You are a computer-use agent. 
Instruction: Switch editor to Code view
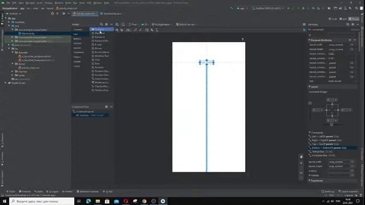point(332,19)
